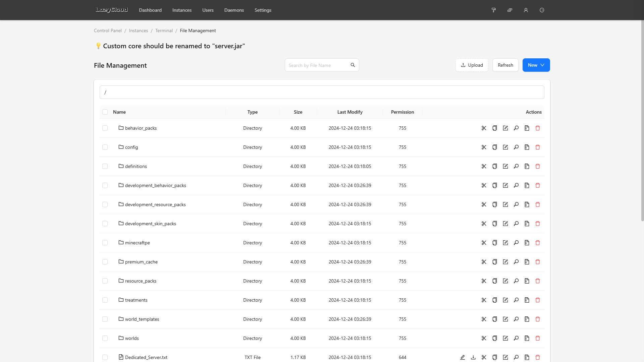Tick the worlds row checkbox
Viewport: 644px width, 362px height.
pos(105,338)
